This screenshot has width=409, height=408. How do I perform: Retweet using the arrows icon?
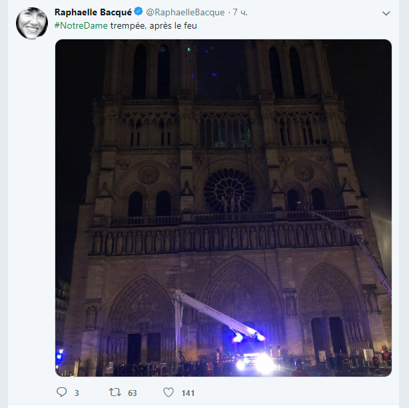114,393
